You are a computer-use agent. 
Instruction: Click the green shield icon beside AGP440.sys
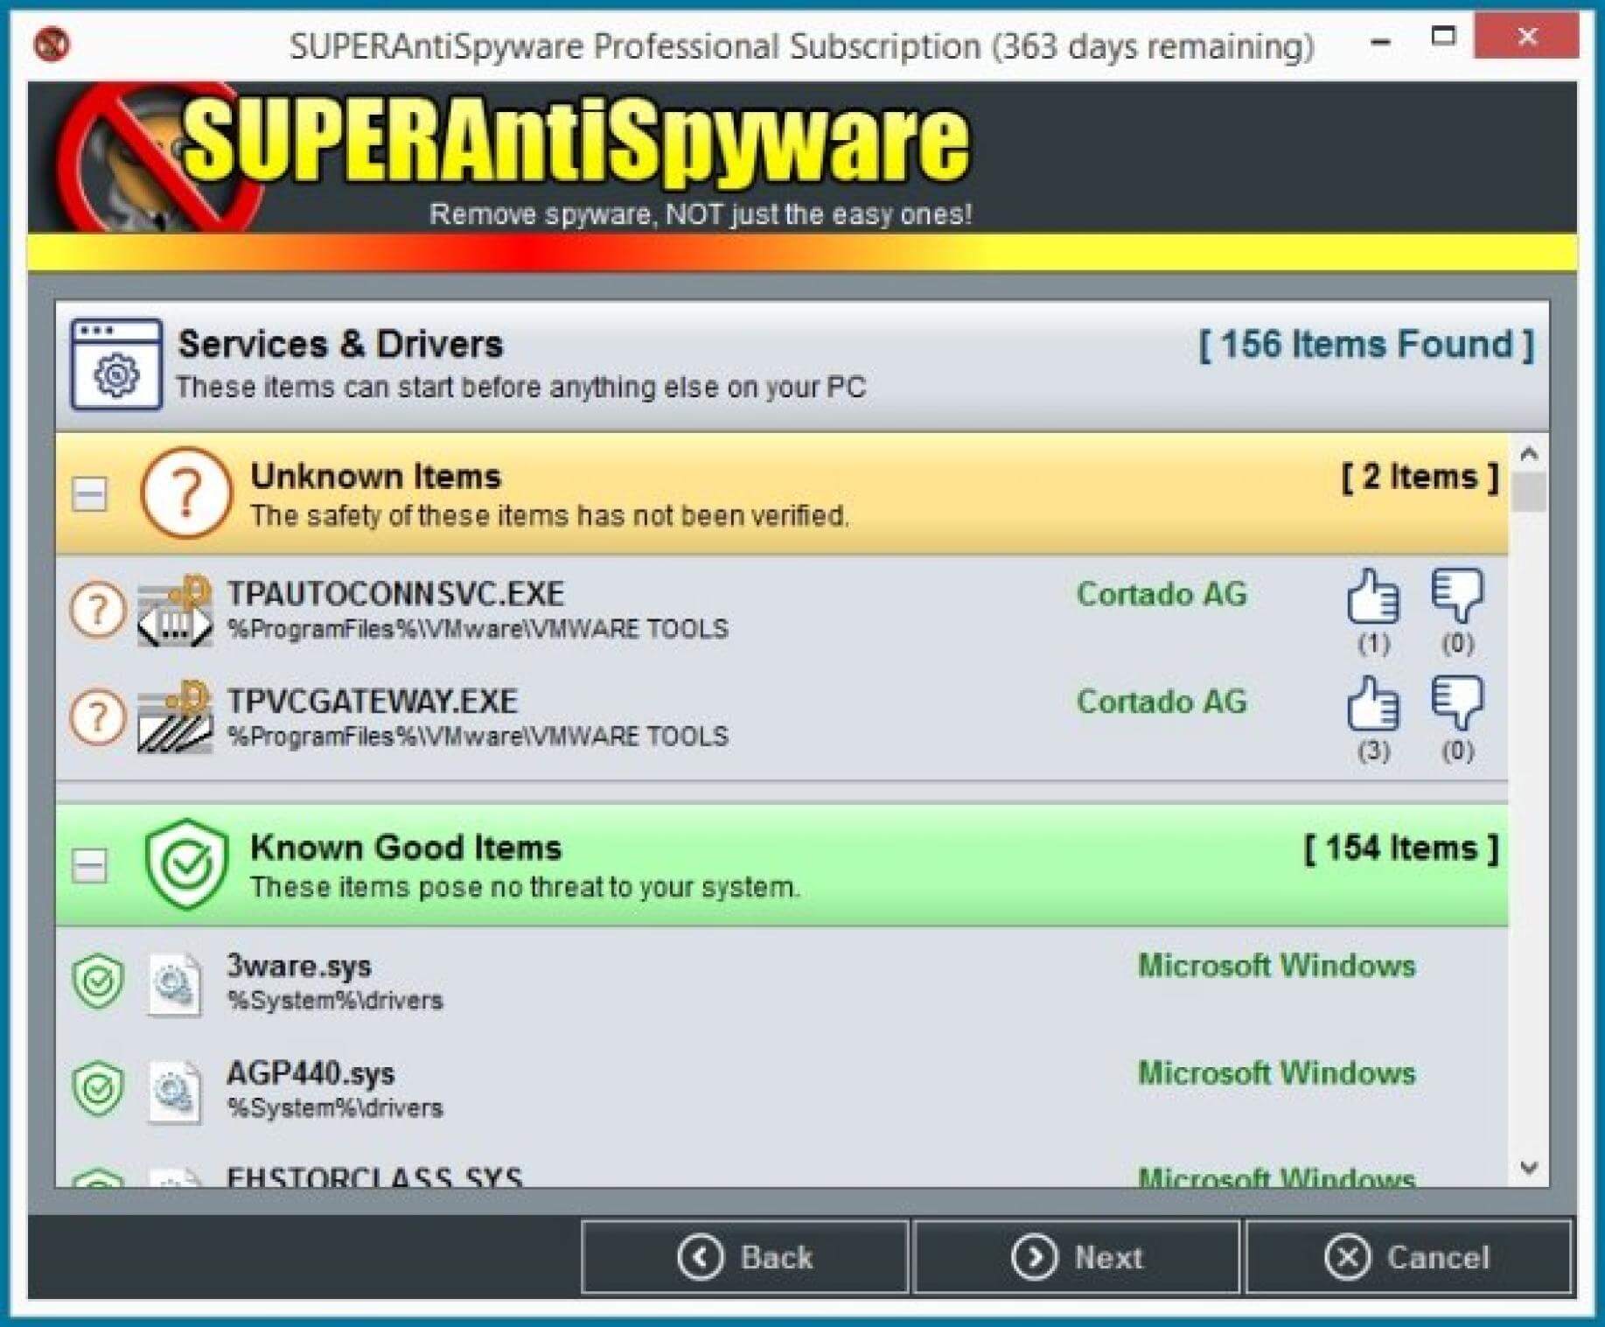point(98,1089)
